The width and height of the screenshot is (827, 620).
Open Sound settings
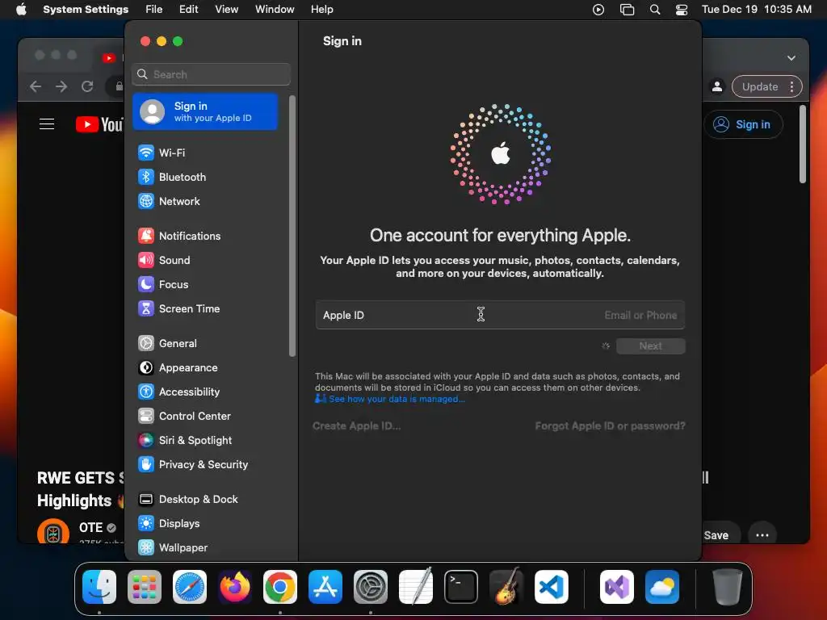pyautogui.click(x=206, y=261)
